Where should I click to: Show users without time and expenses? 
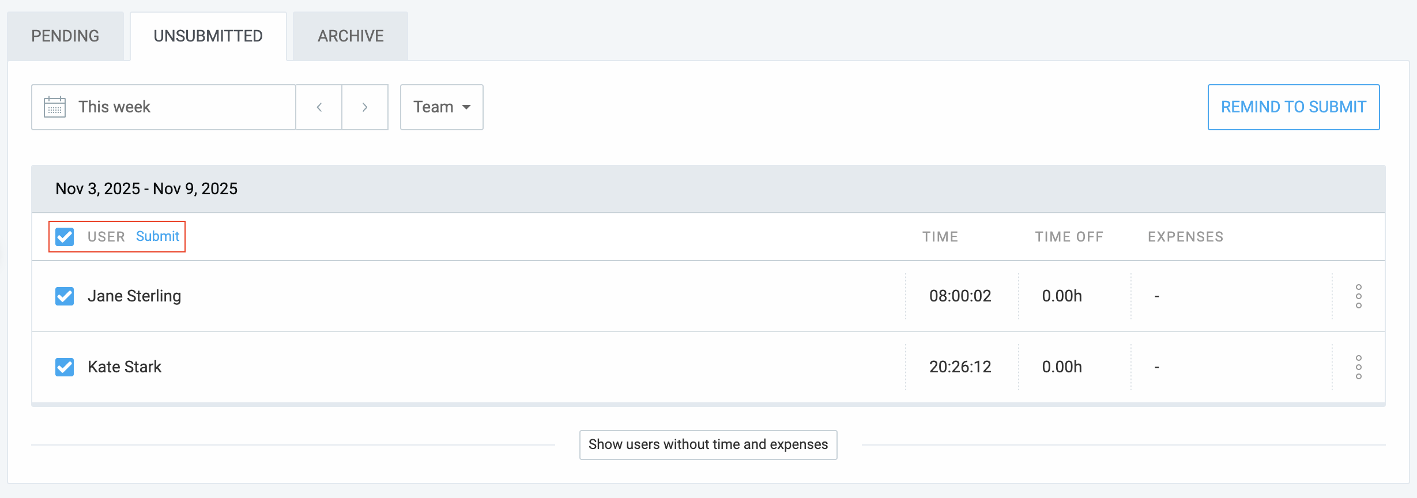tap(708, 444)
